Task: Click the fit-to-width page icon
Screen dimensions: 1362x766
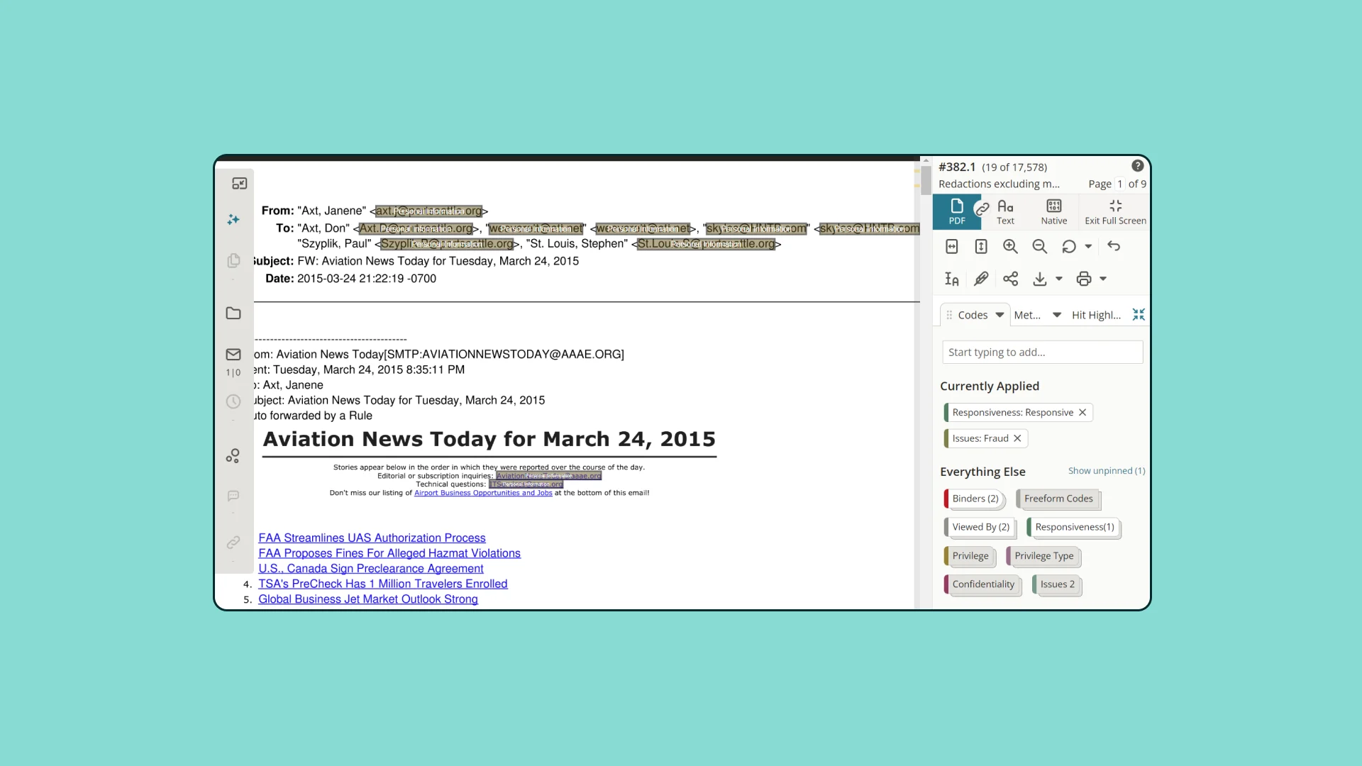Action: pos(952,246)
